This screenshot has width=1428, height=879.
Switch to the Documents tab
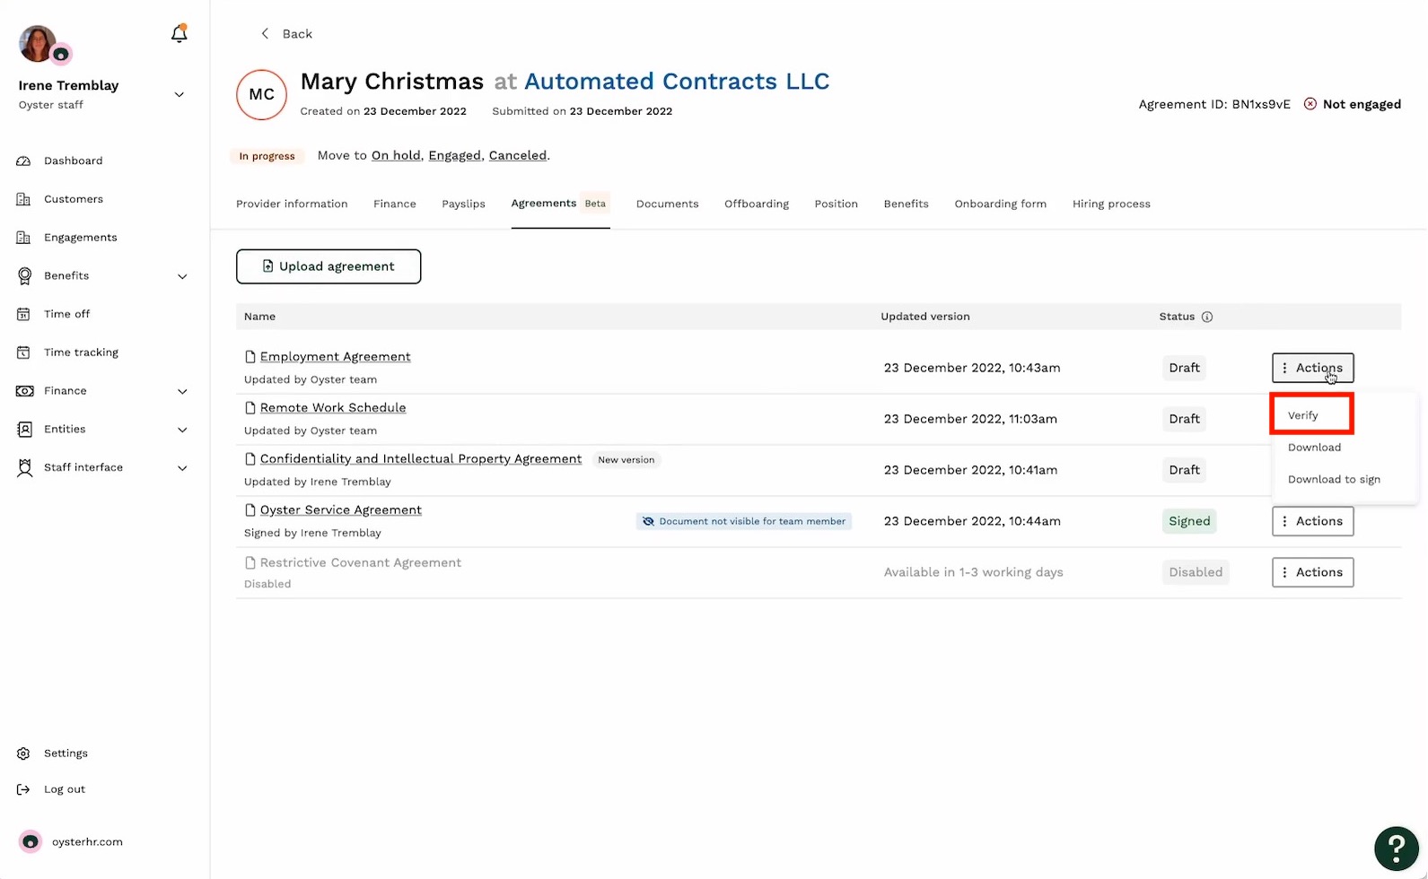pyautogui.click(x=667, y=204)
